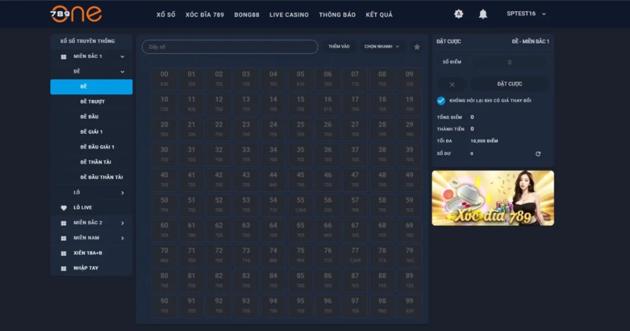The width and height of the screenshot is (630, 331).
Task: Select number 66 in the grid
Action: (328, 230)
